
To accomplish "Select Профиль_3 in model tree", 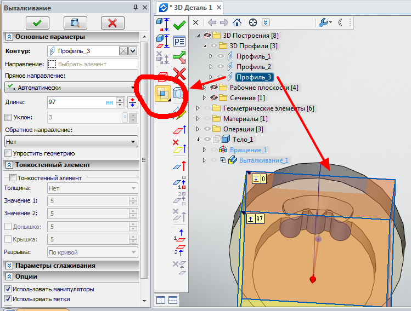I will point(254,77).
